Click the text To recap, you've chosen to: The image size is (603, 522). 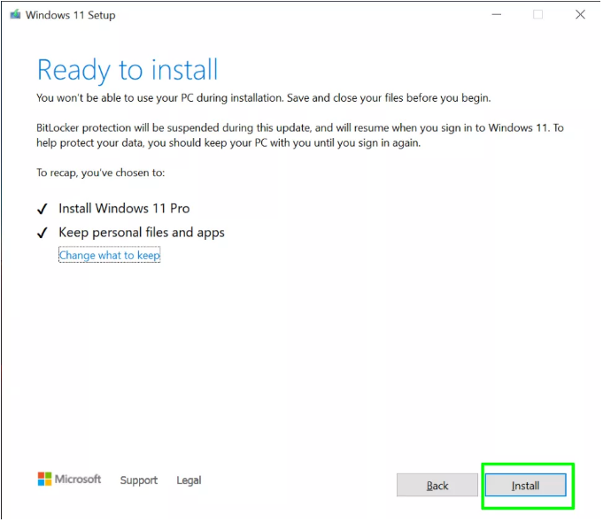click(101, 173)
